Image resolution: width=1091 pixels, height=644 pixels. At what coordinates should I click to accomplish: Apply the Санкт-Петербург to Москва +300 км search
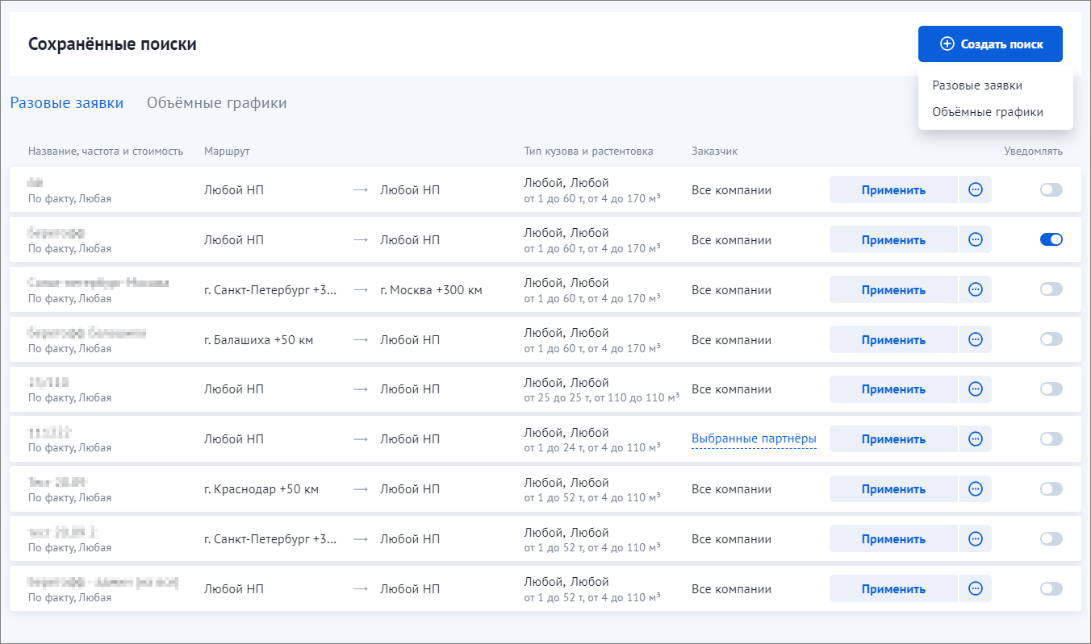click(893, 290)
